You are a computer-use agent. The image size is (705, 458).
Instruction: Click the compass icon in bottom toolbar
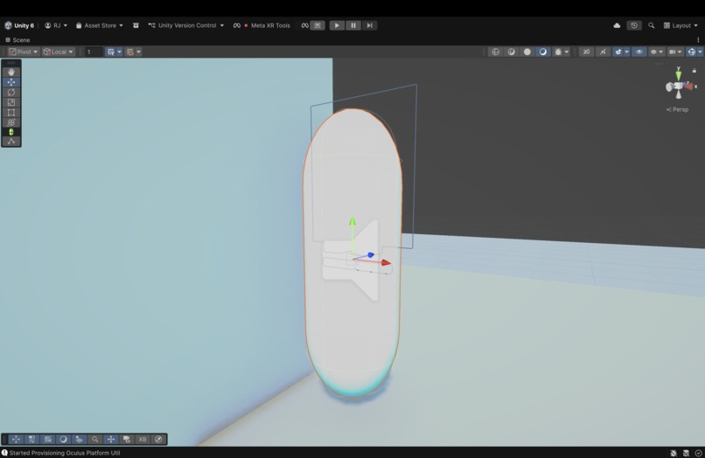click(158, 439)
